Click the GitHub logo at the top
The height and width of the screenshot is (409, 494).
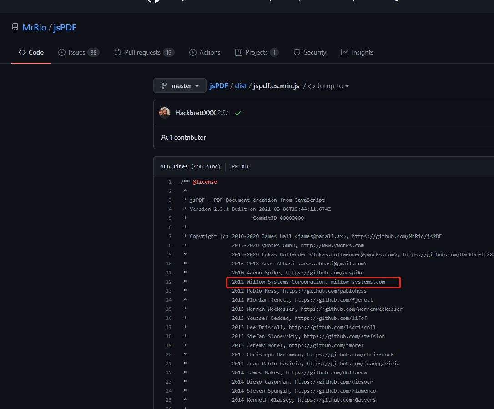(x=153, y=2)
